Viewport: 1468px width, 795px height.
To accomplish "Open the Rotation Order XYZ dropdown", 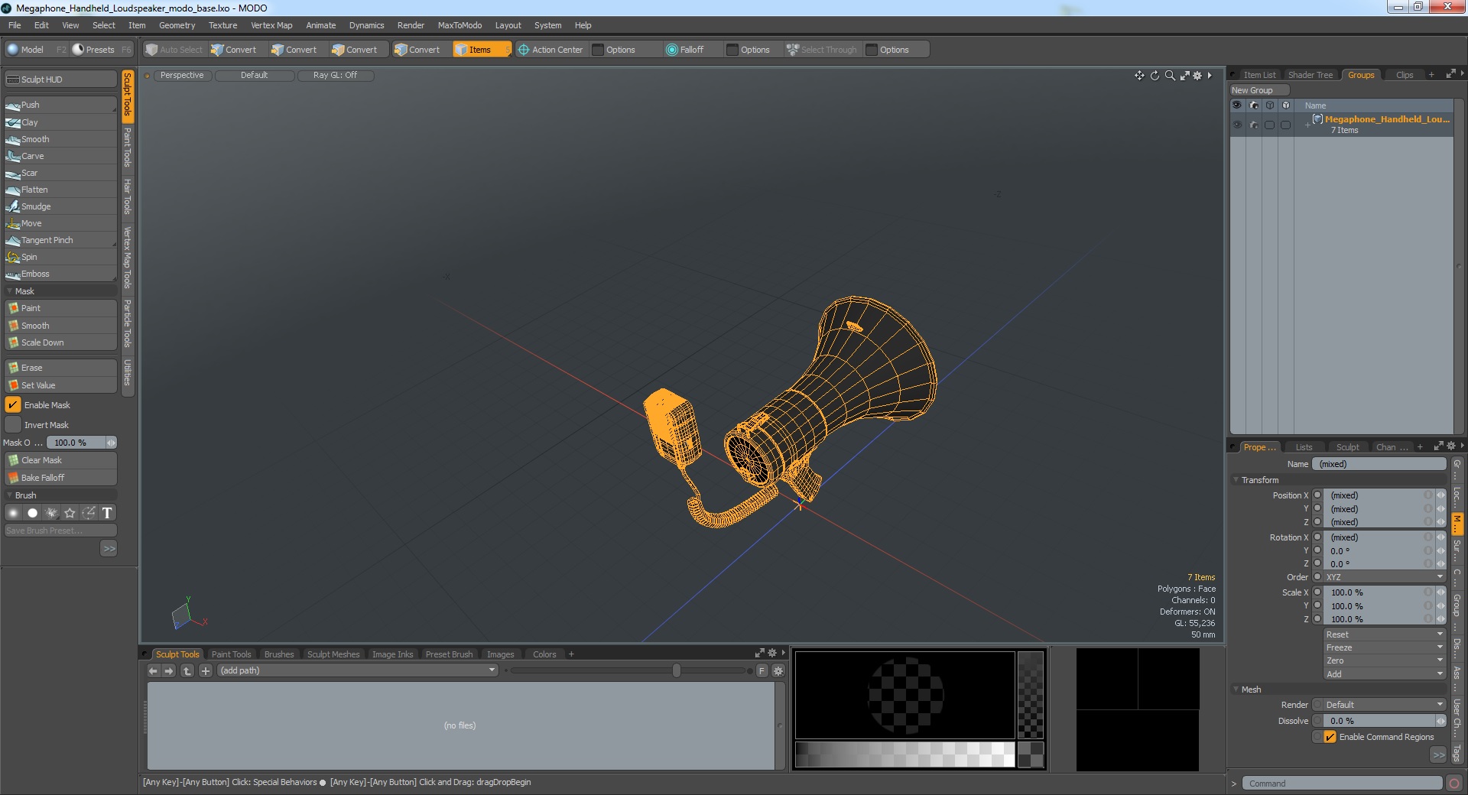I will (x=1384, y=577).
